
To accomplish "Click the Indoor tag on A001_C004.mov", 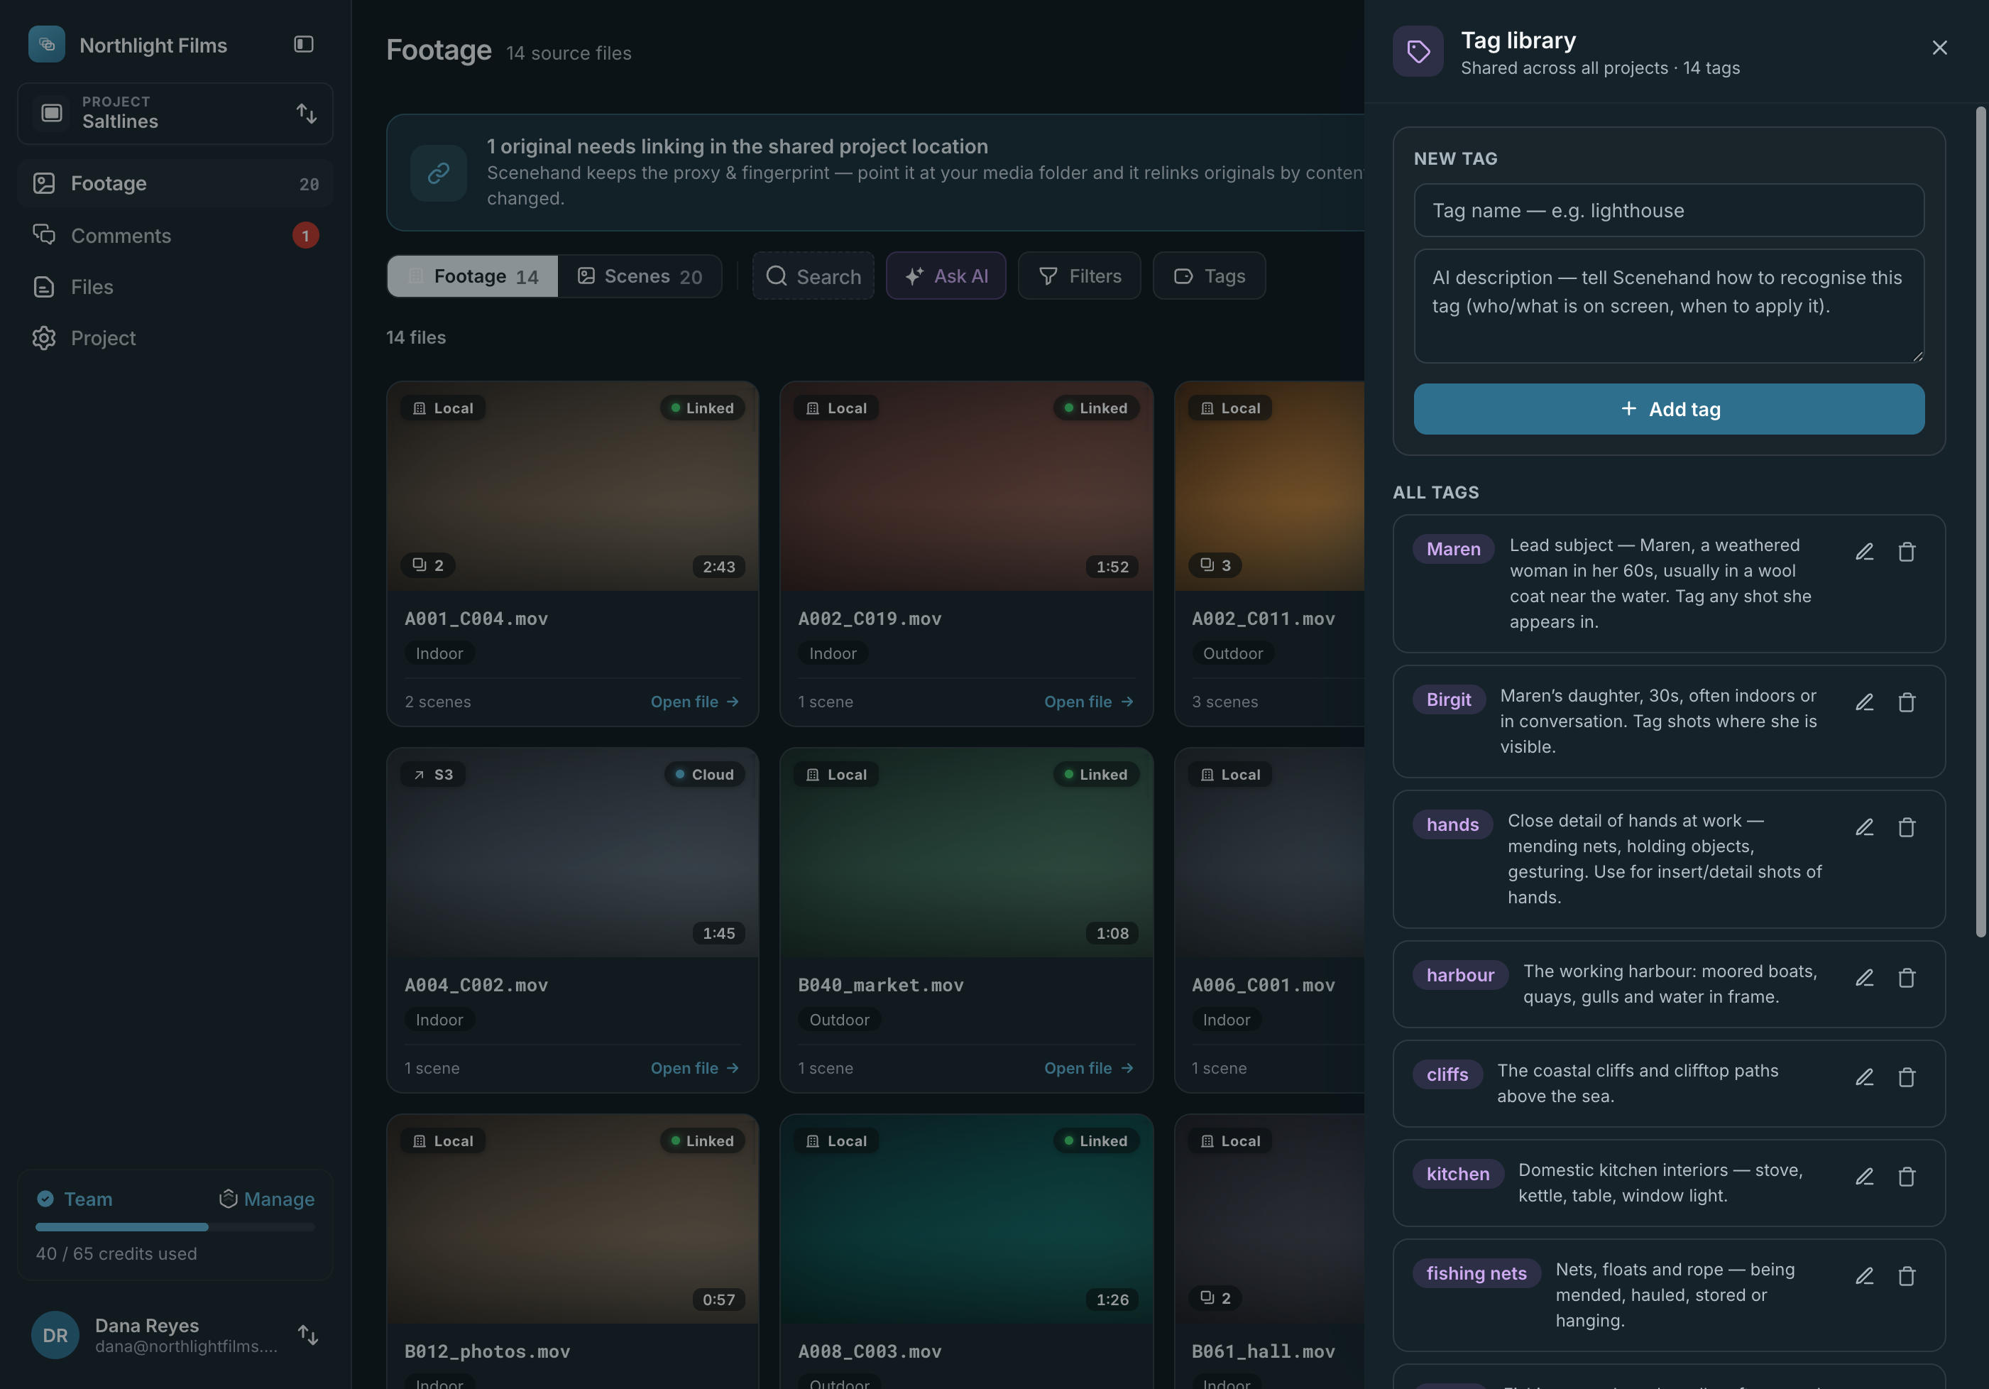I will click(439, 653).
